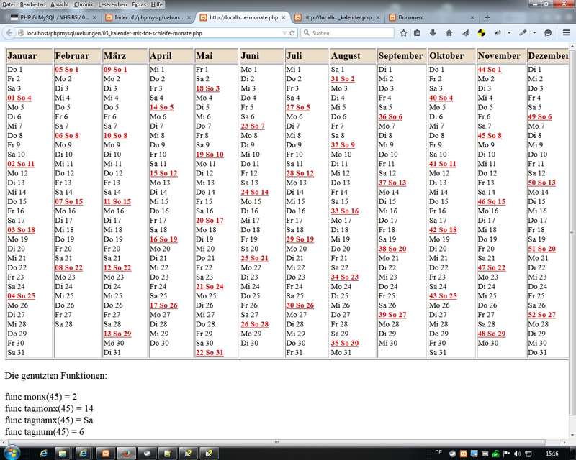This screenshot has height=460, width=576.
Task: Close the 'PHP & MySQL / VHS BS' tab
Action: click(x=94, y=17)
